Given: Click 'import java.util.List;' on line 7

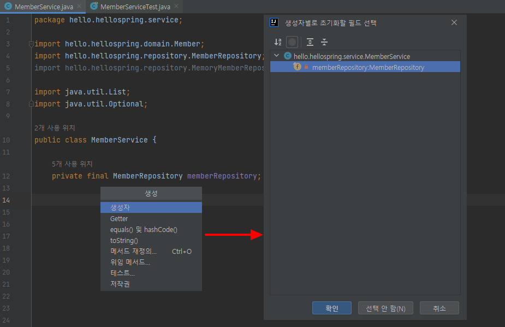Looking at the screenshot, I should point(82,92).
